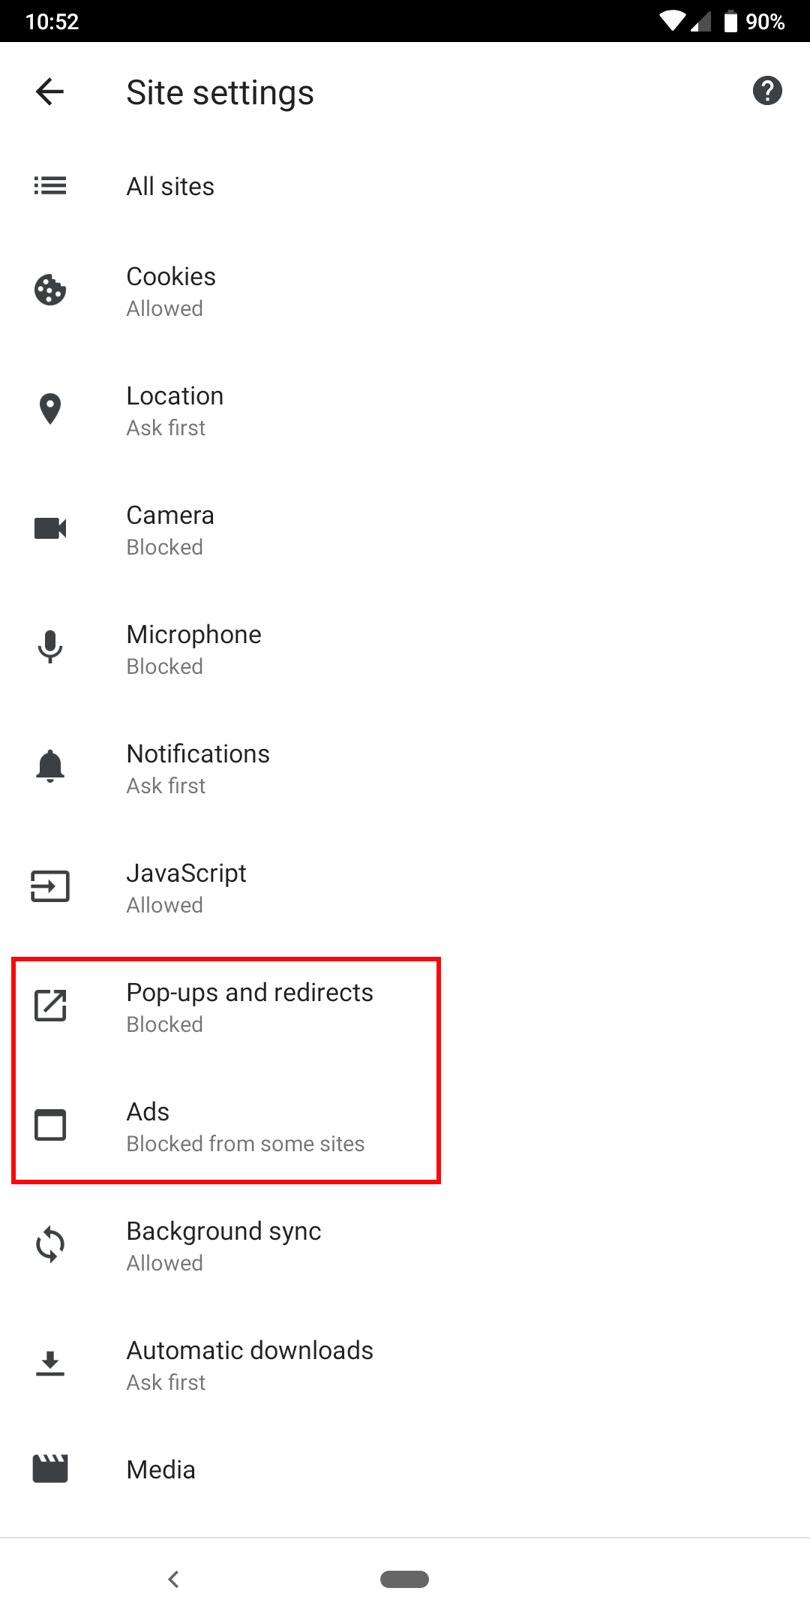Open the Ads setting
The width and height of the screenshot is (810, 1621).
405,1126
